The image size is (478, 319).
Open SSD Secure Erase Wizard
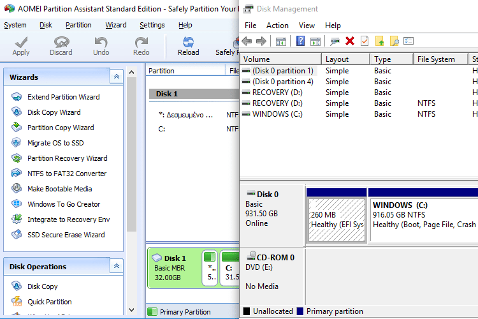click(x=66, y=234)
